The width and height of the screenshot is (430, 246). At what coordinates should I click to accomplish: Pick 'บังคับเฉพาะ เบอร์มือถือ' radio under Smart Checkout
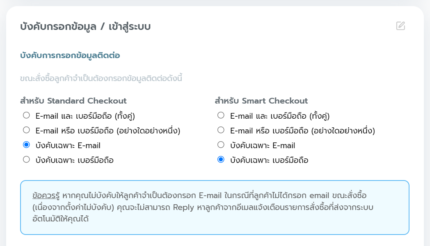[221, 160]
